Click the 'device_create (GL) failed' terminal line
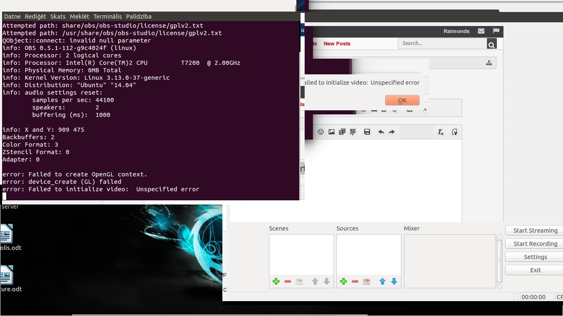Viewport: 563px width, 316px height. click(62, 182)
